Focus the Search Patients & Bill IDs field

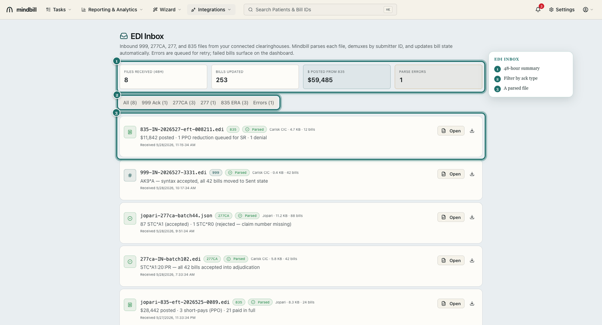[320, 9]
